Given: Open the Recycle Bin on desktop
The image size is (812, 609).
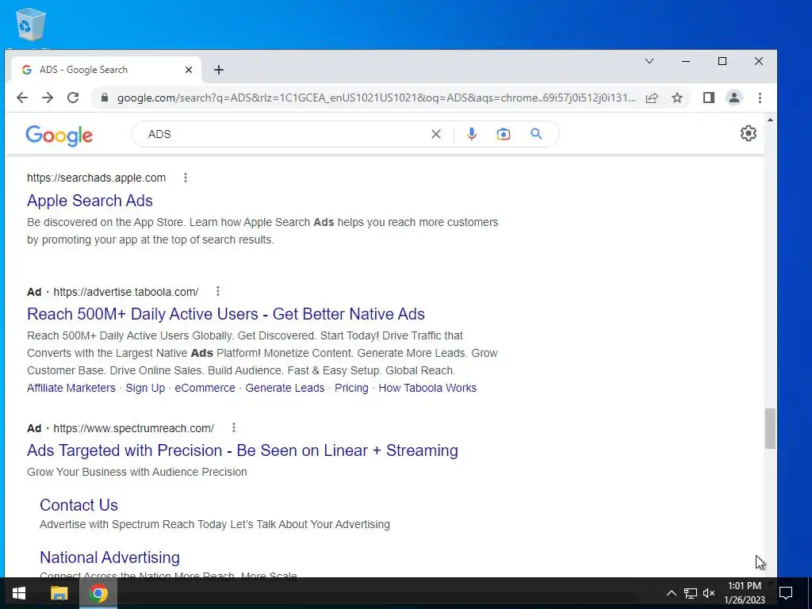Looking at the screenshot, I should click(30, 24).
